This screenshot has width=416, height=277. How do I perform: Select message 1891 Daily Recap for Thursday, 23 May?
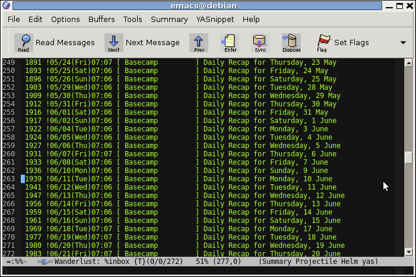(x=180, y=62)
